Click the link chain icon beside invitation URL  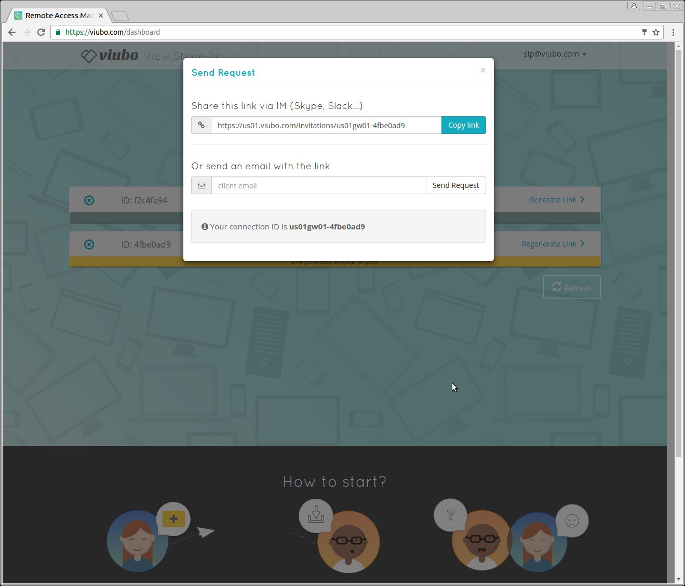click(x=202, y=125)
